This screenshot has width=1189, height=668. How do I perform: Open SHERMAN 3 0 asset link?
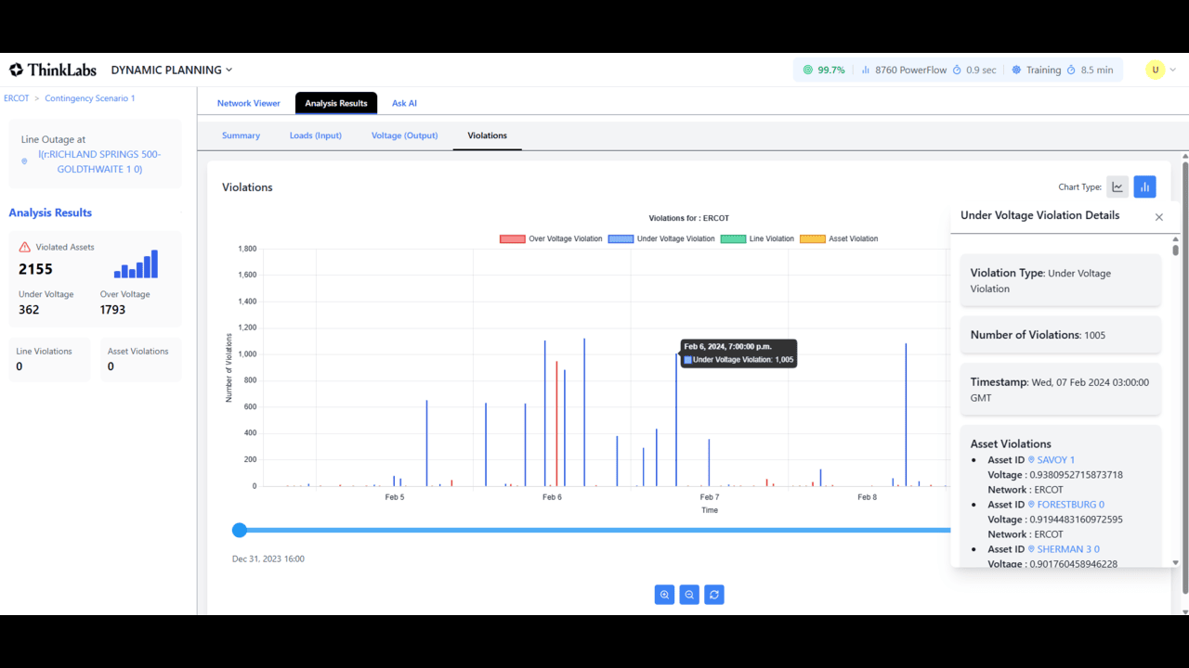(x=1064, y=549)
